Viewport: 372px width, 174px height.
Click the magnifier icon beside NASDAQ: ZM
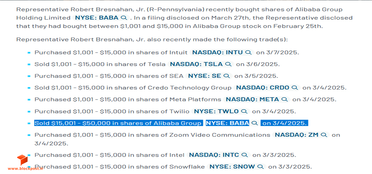(x=324, y=135)
